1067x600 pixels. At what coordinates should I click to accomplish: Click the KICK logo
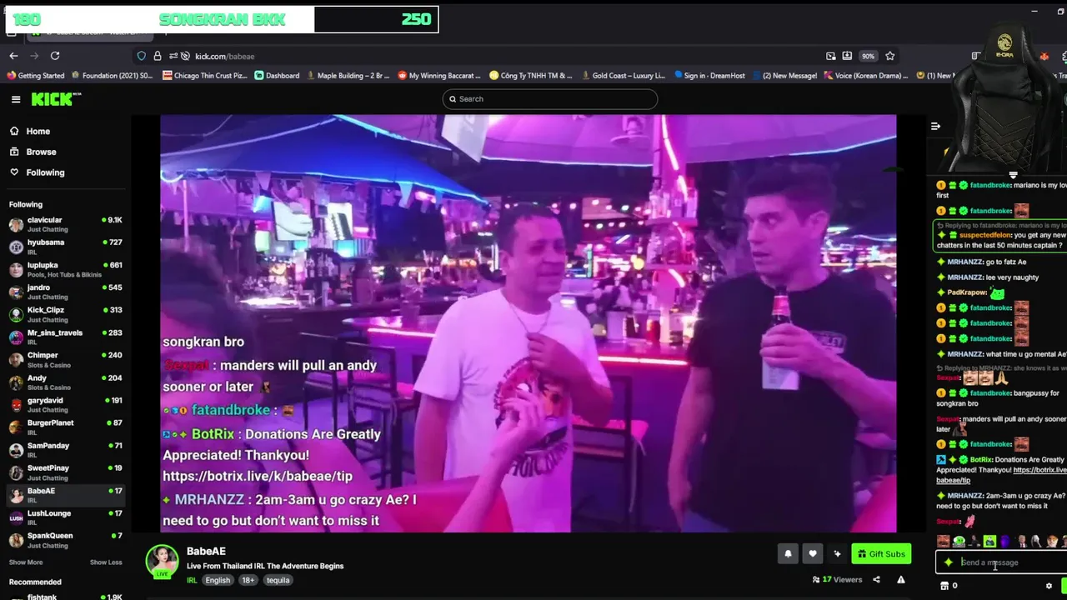coord(56,99)
